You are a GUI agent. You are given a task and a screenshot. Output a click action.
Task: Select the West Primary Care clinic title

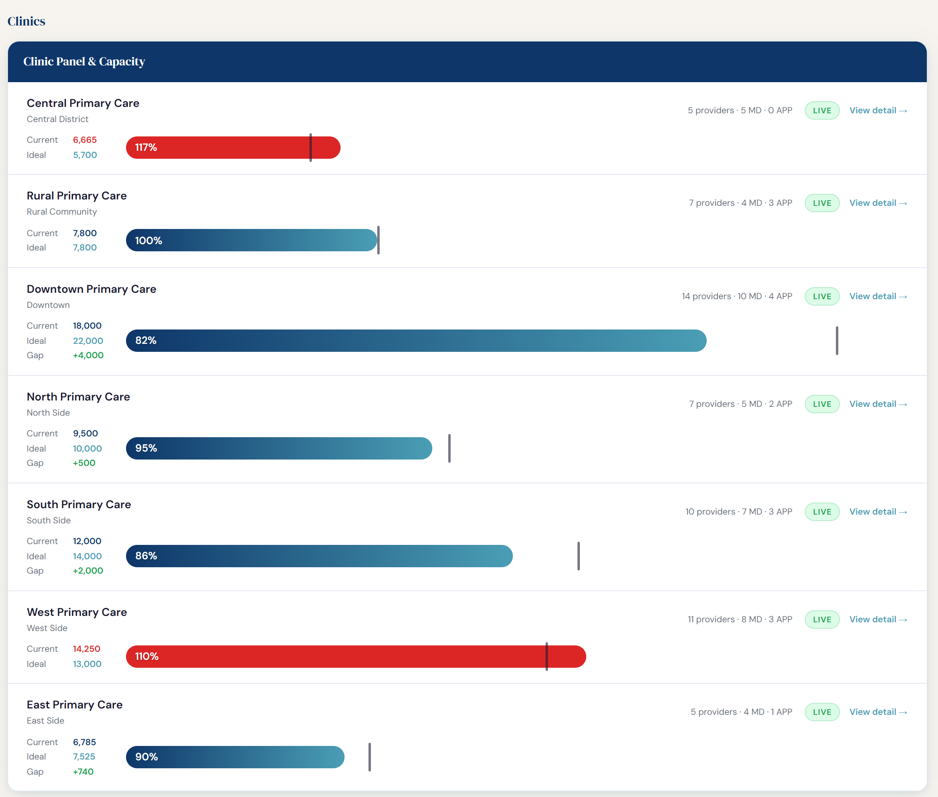[x=77, y=612]
